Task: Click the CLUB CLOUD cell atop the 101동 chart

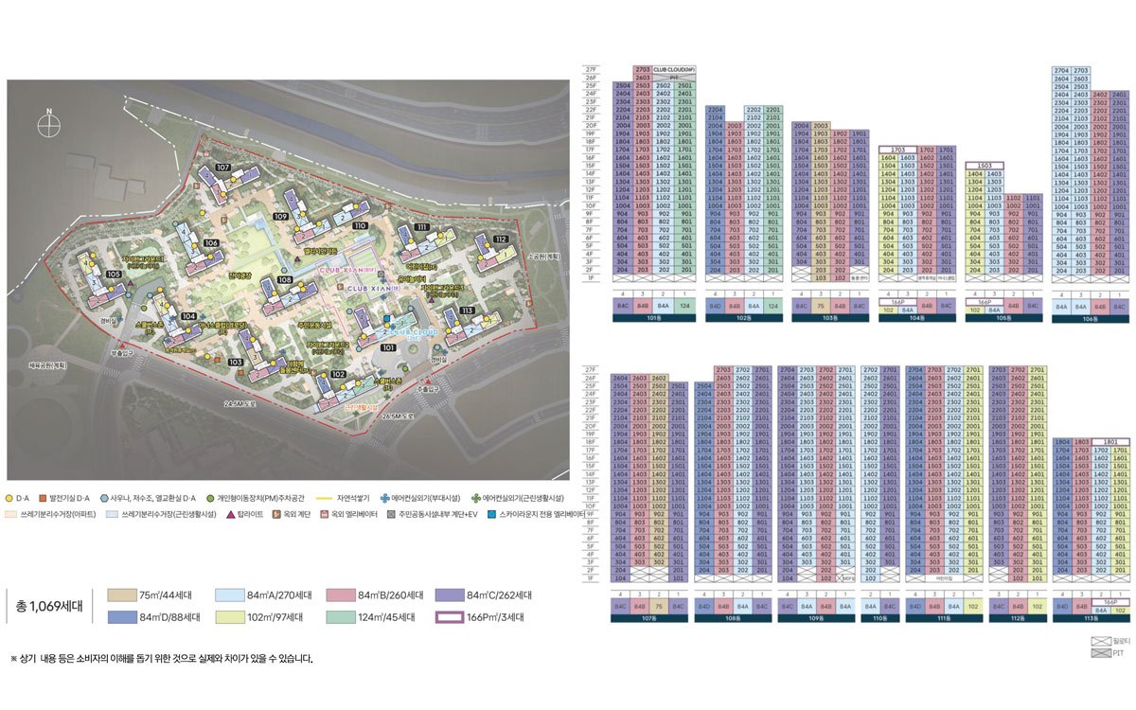Action: click(x=674, y=69)
